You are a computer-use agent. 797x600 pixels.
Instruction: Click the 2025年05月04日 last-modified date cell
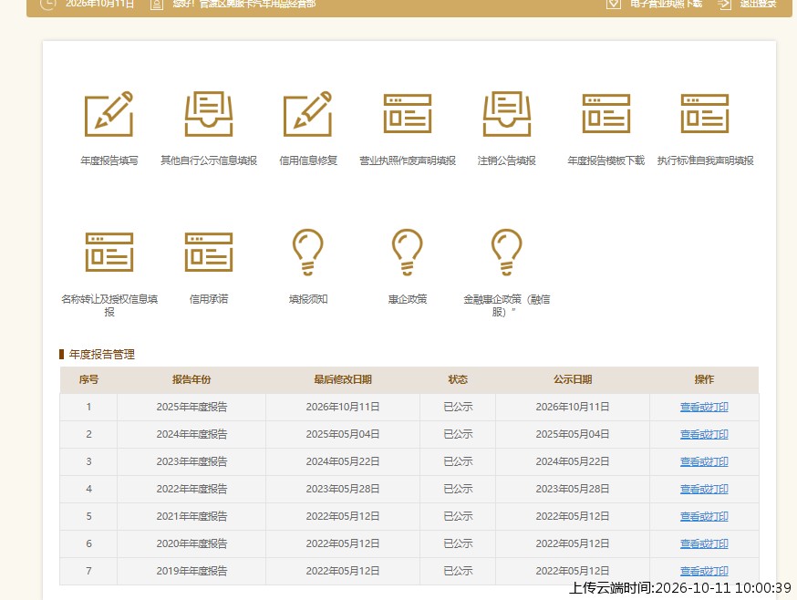[343, 434]
